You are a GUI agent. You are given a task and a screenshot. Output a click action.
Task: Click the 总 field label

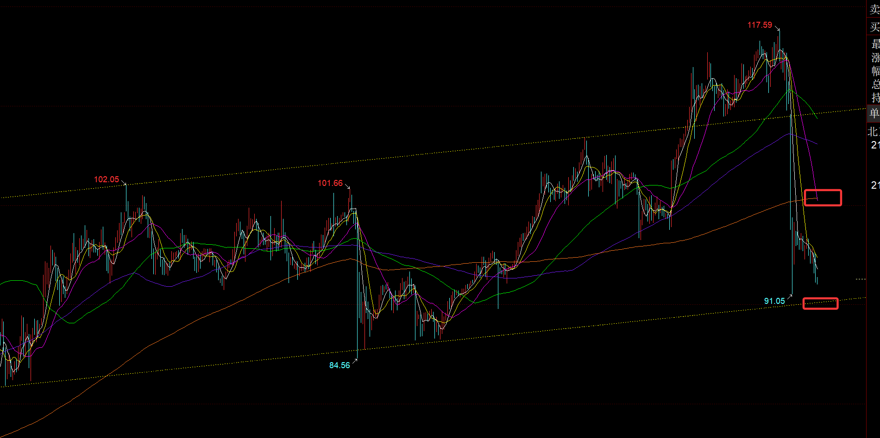(875, 84)
